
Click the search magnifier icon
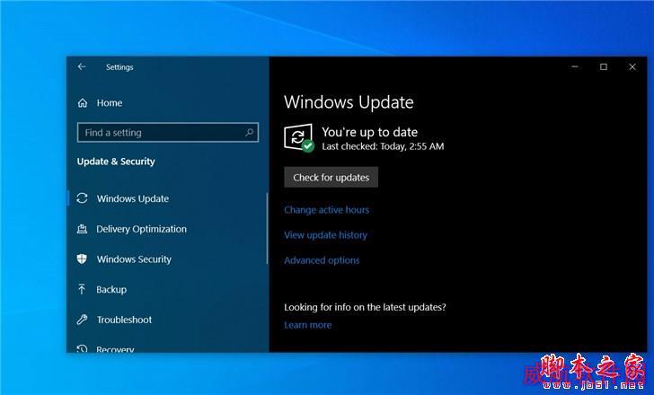pos(249,133)
